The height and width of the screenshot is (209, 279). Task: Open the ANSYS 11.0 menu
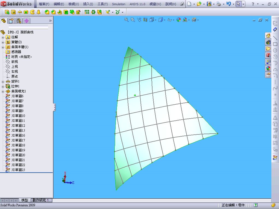[x=137, y=4]
